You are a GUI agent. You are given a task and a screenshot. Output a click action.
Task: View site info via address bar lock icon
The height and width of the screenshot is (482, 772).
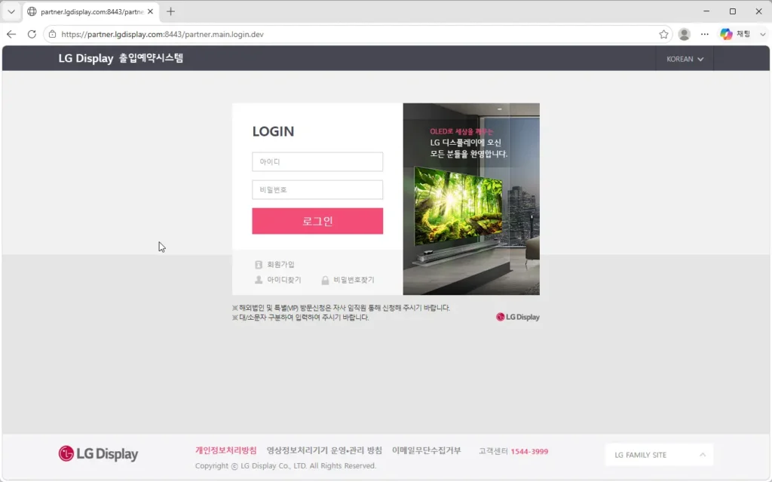[x=52, y=34]
